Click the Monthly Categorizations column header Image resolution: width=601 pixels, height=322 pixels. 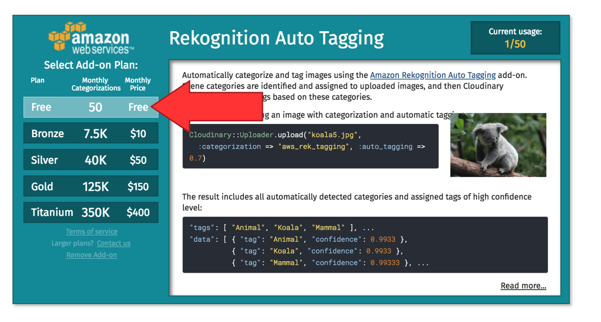96,84
